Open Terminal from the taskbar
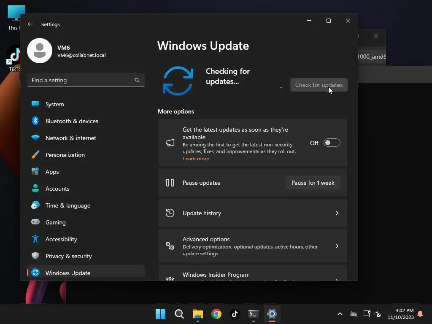This screenshot has height=324, width=432. [254, 314]
